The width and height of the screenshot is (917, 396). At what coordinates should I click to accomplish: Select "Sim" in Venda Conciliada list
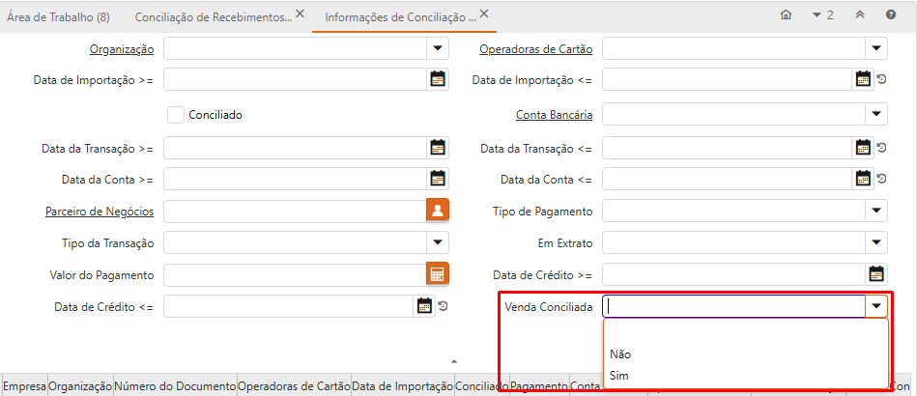619,375
